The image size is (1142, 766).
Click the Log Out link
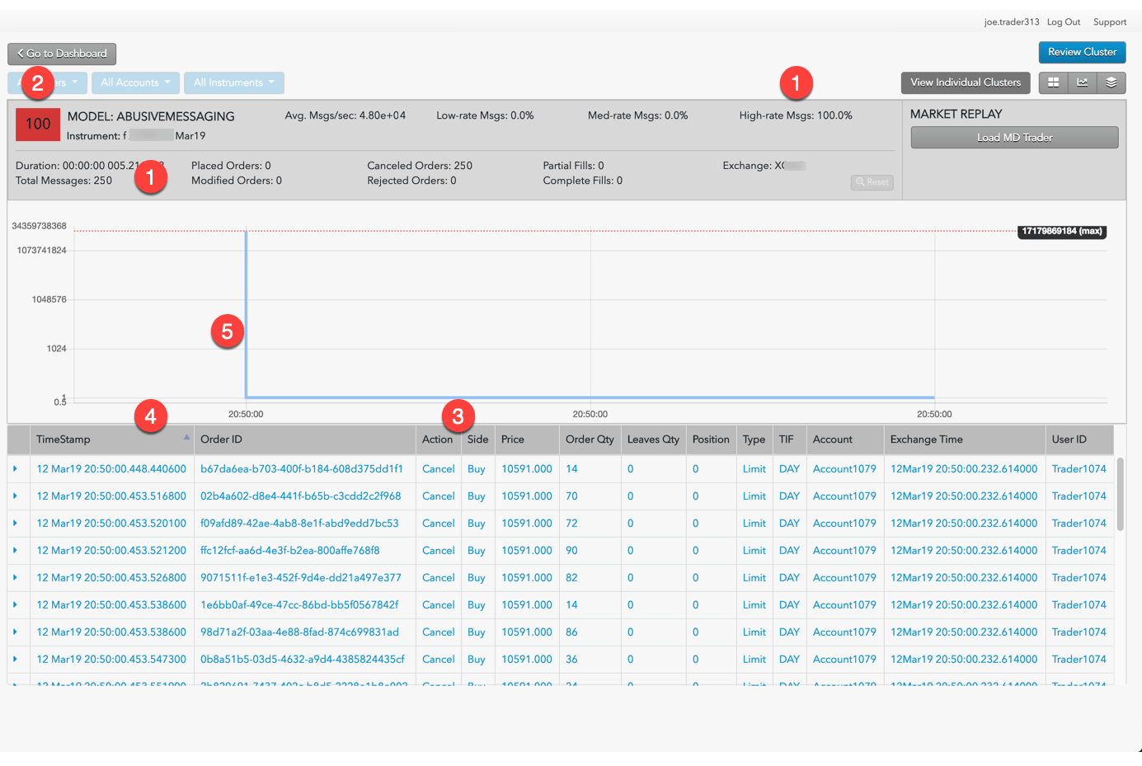click(x=1064, y=22)
